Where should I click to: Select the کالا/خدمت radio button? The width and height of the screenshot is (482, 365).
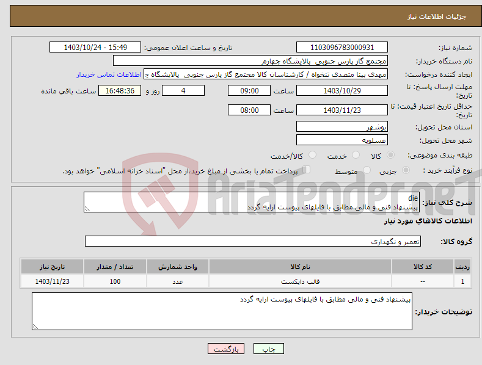coord(312,155)
